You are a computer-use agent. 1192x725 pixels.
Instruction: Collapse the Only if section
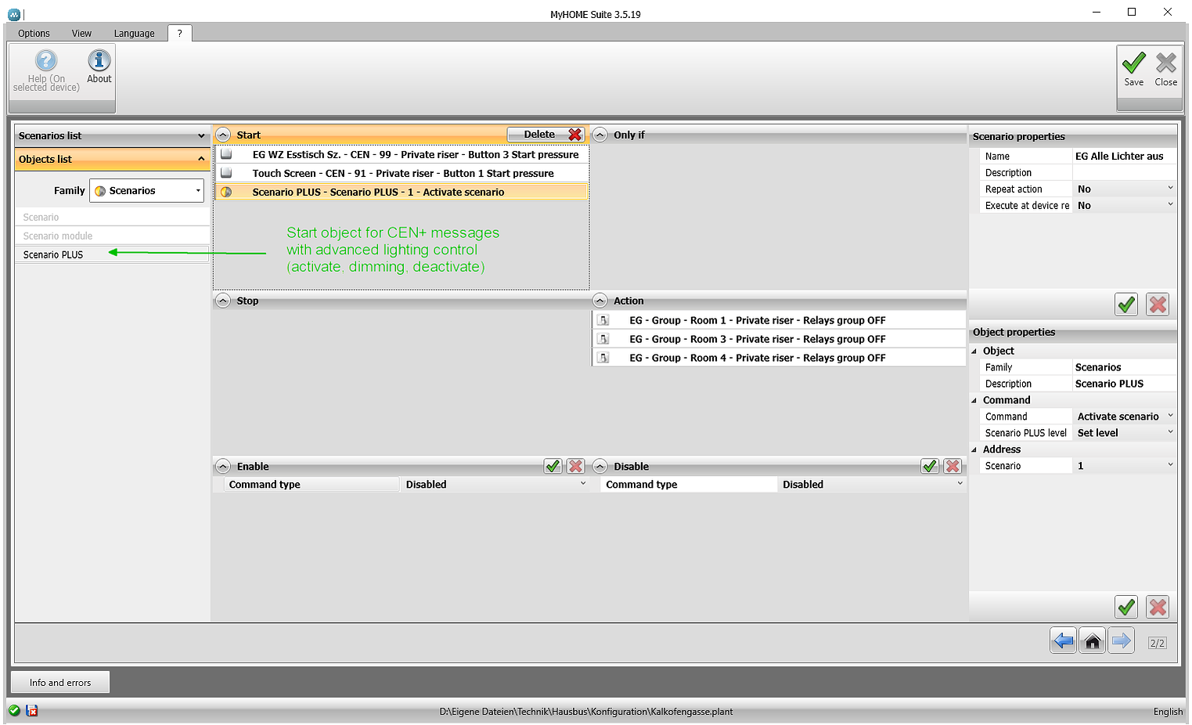[600, 135]
